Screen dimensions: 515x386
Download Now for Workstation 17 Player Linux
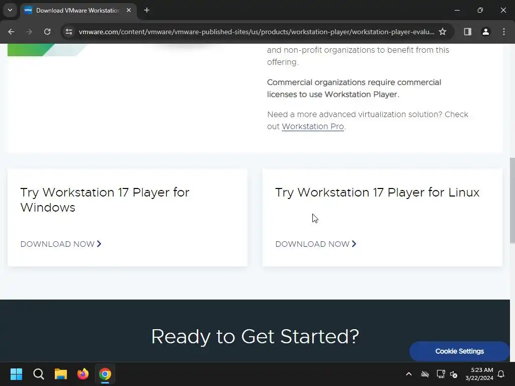(316, 244)
